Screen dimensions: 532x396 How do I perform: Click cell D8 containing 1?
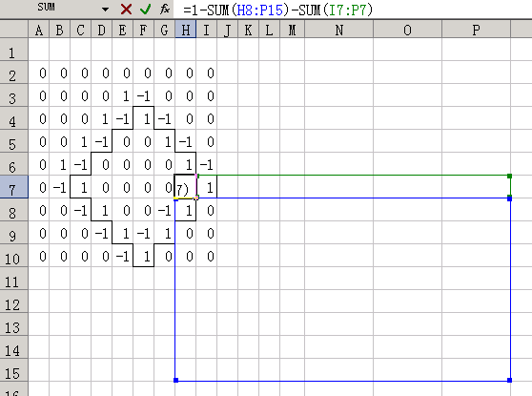tap(101, 210)
